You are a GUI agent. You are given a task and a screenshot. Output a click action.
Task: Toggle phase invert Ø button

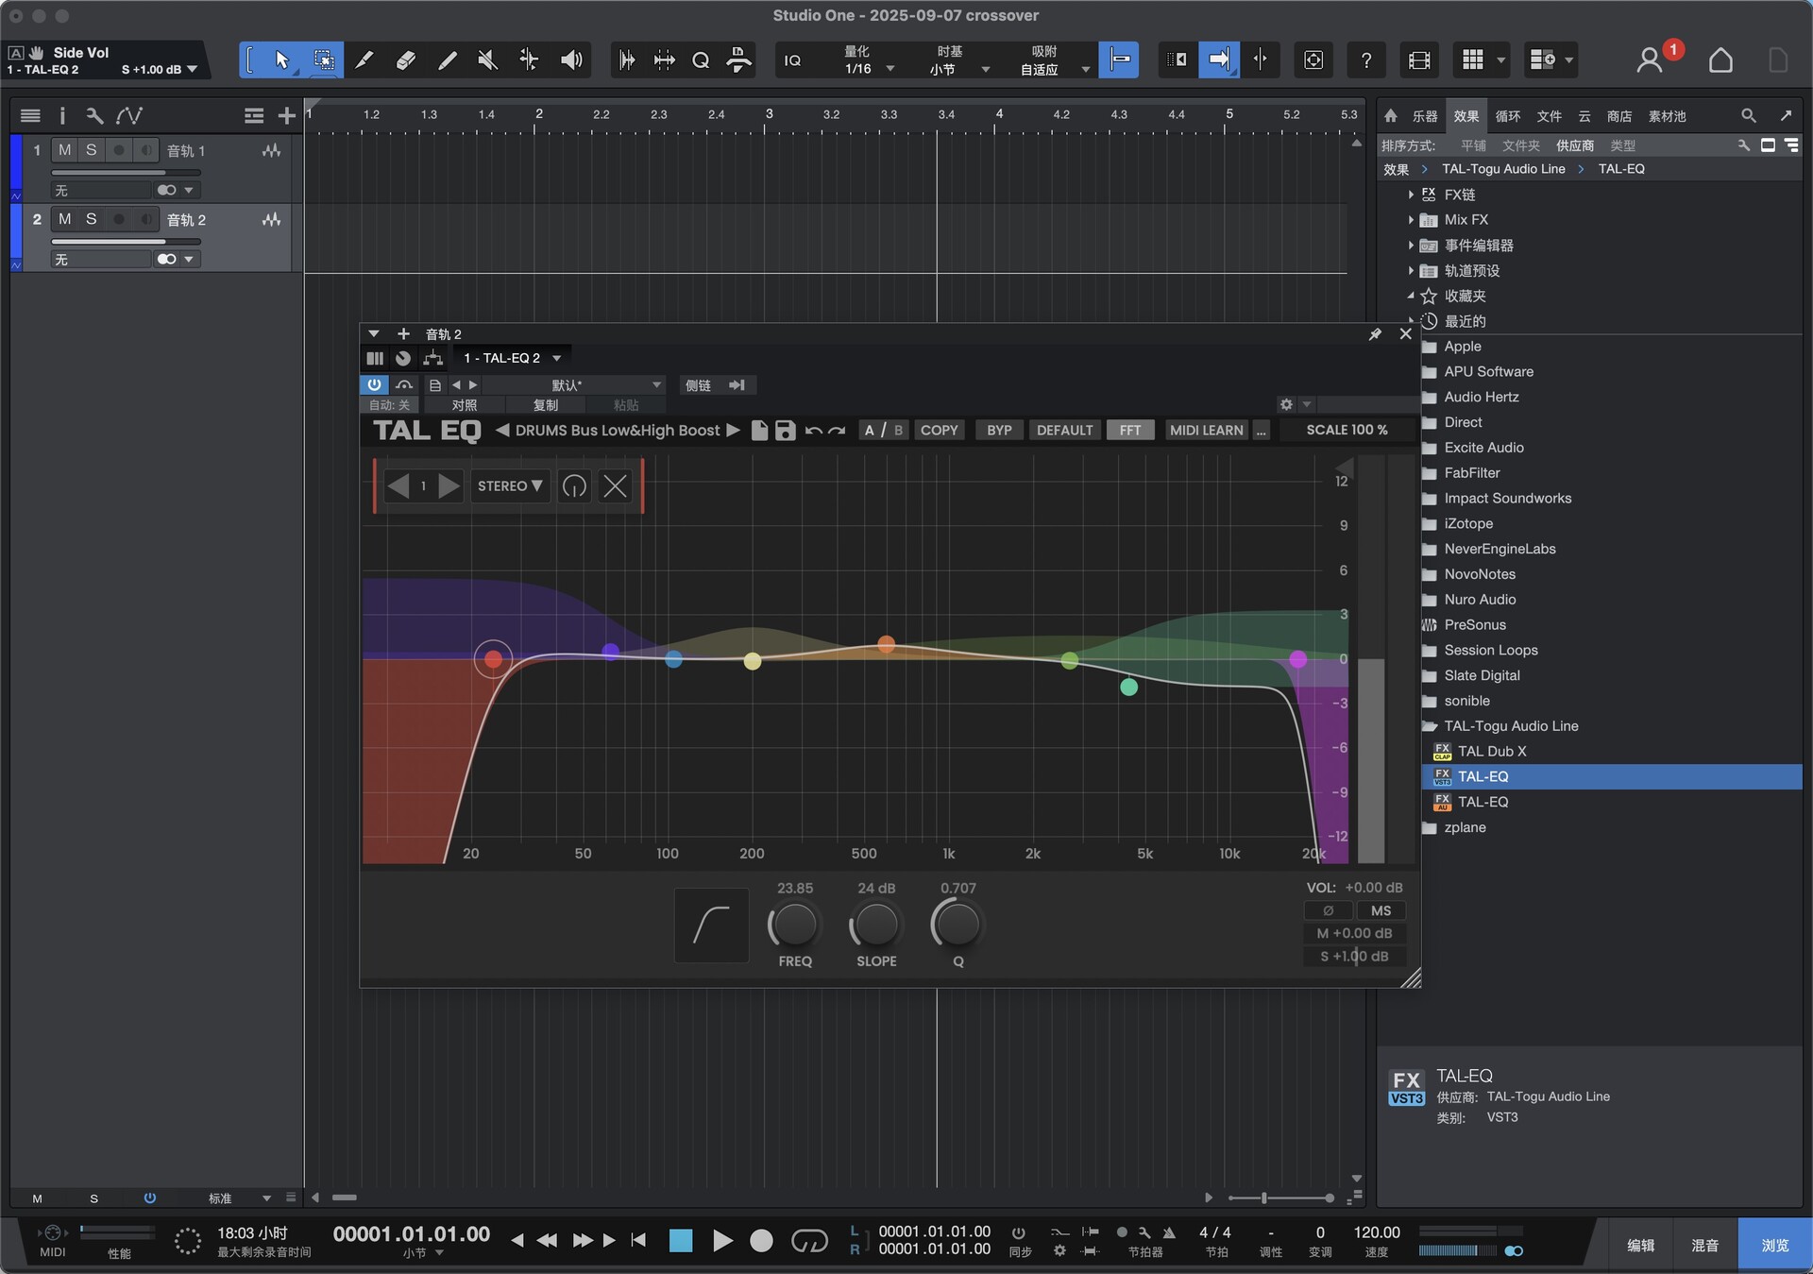point(1328,910)
